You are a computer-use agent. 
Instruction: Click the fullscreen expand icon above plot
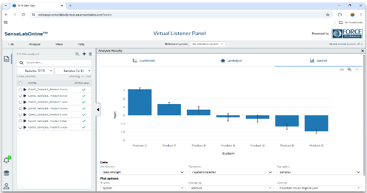click(x=357, y=70)
